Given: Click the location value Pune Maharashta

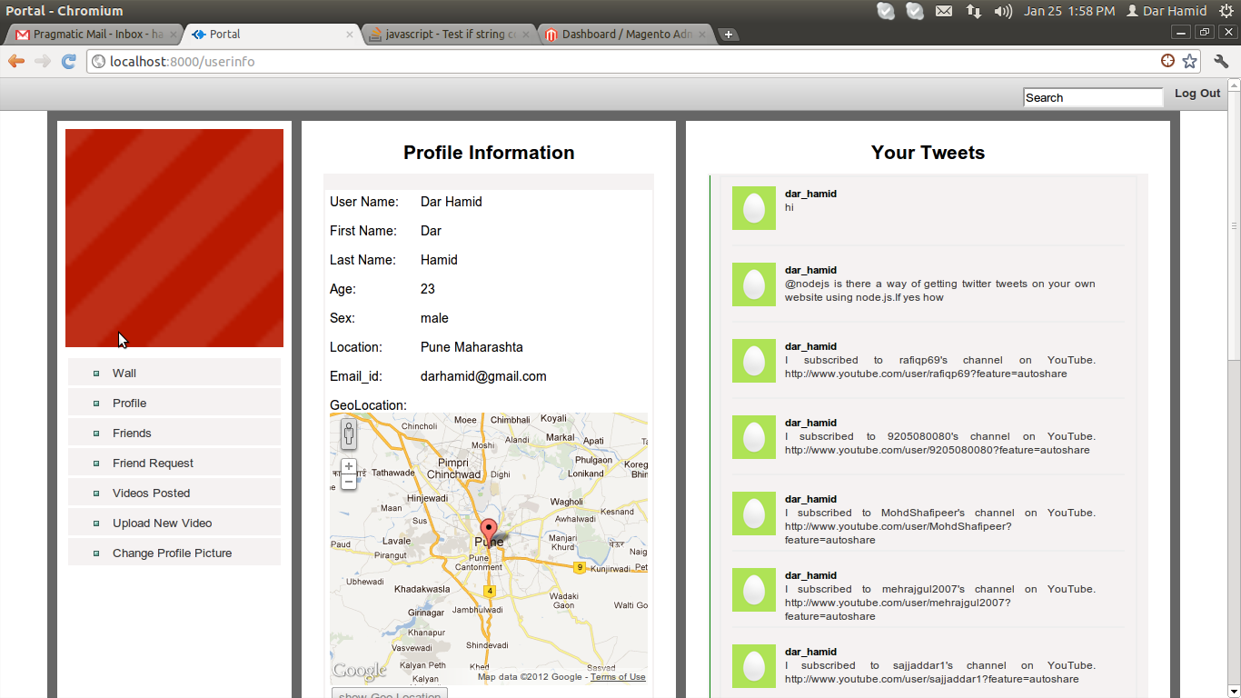Looking at the screenshot, I should pyautogui.click(x=472, y=347).
